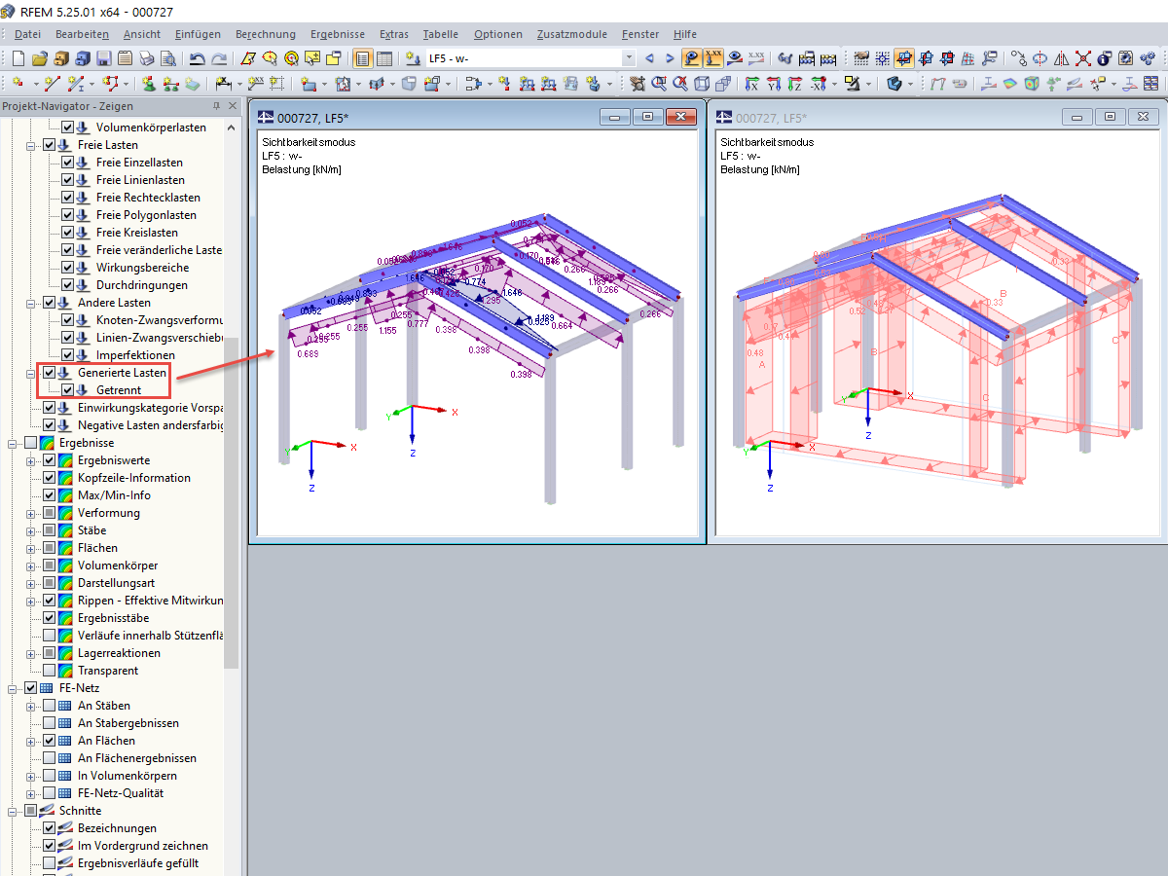This screenshot has height=876, width=1168.
Task: Select the Volumenkörperlasten tree item
Action: (151, 128)
